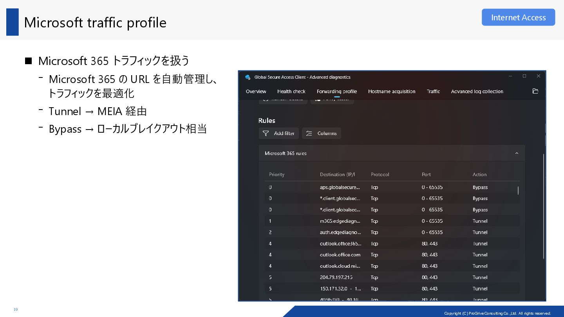This screenshot has height=317, width=564.
Task: Click slide page number 19
Action: (x=16, y=310)
